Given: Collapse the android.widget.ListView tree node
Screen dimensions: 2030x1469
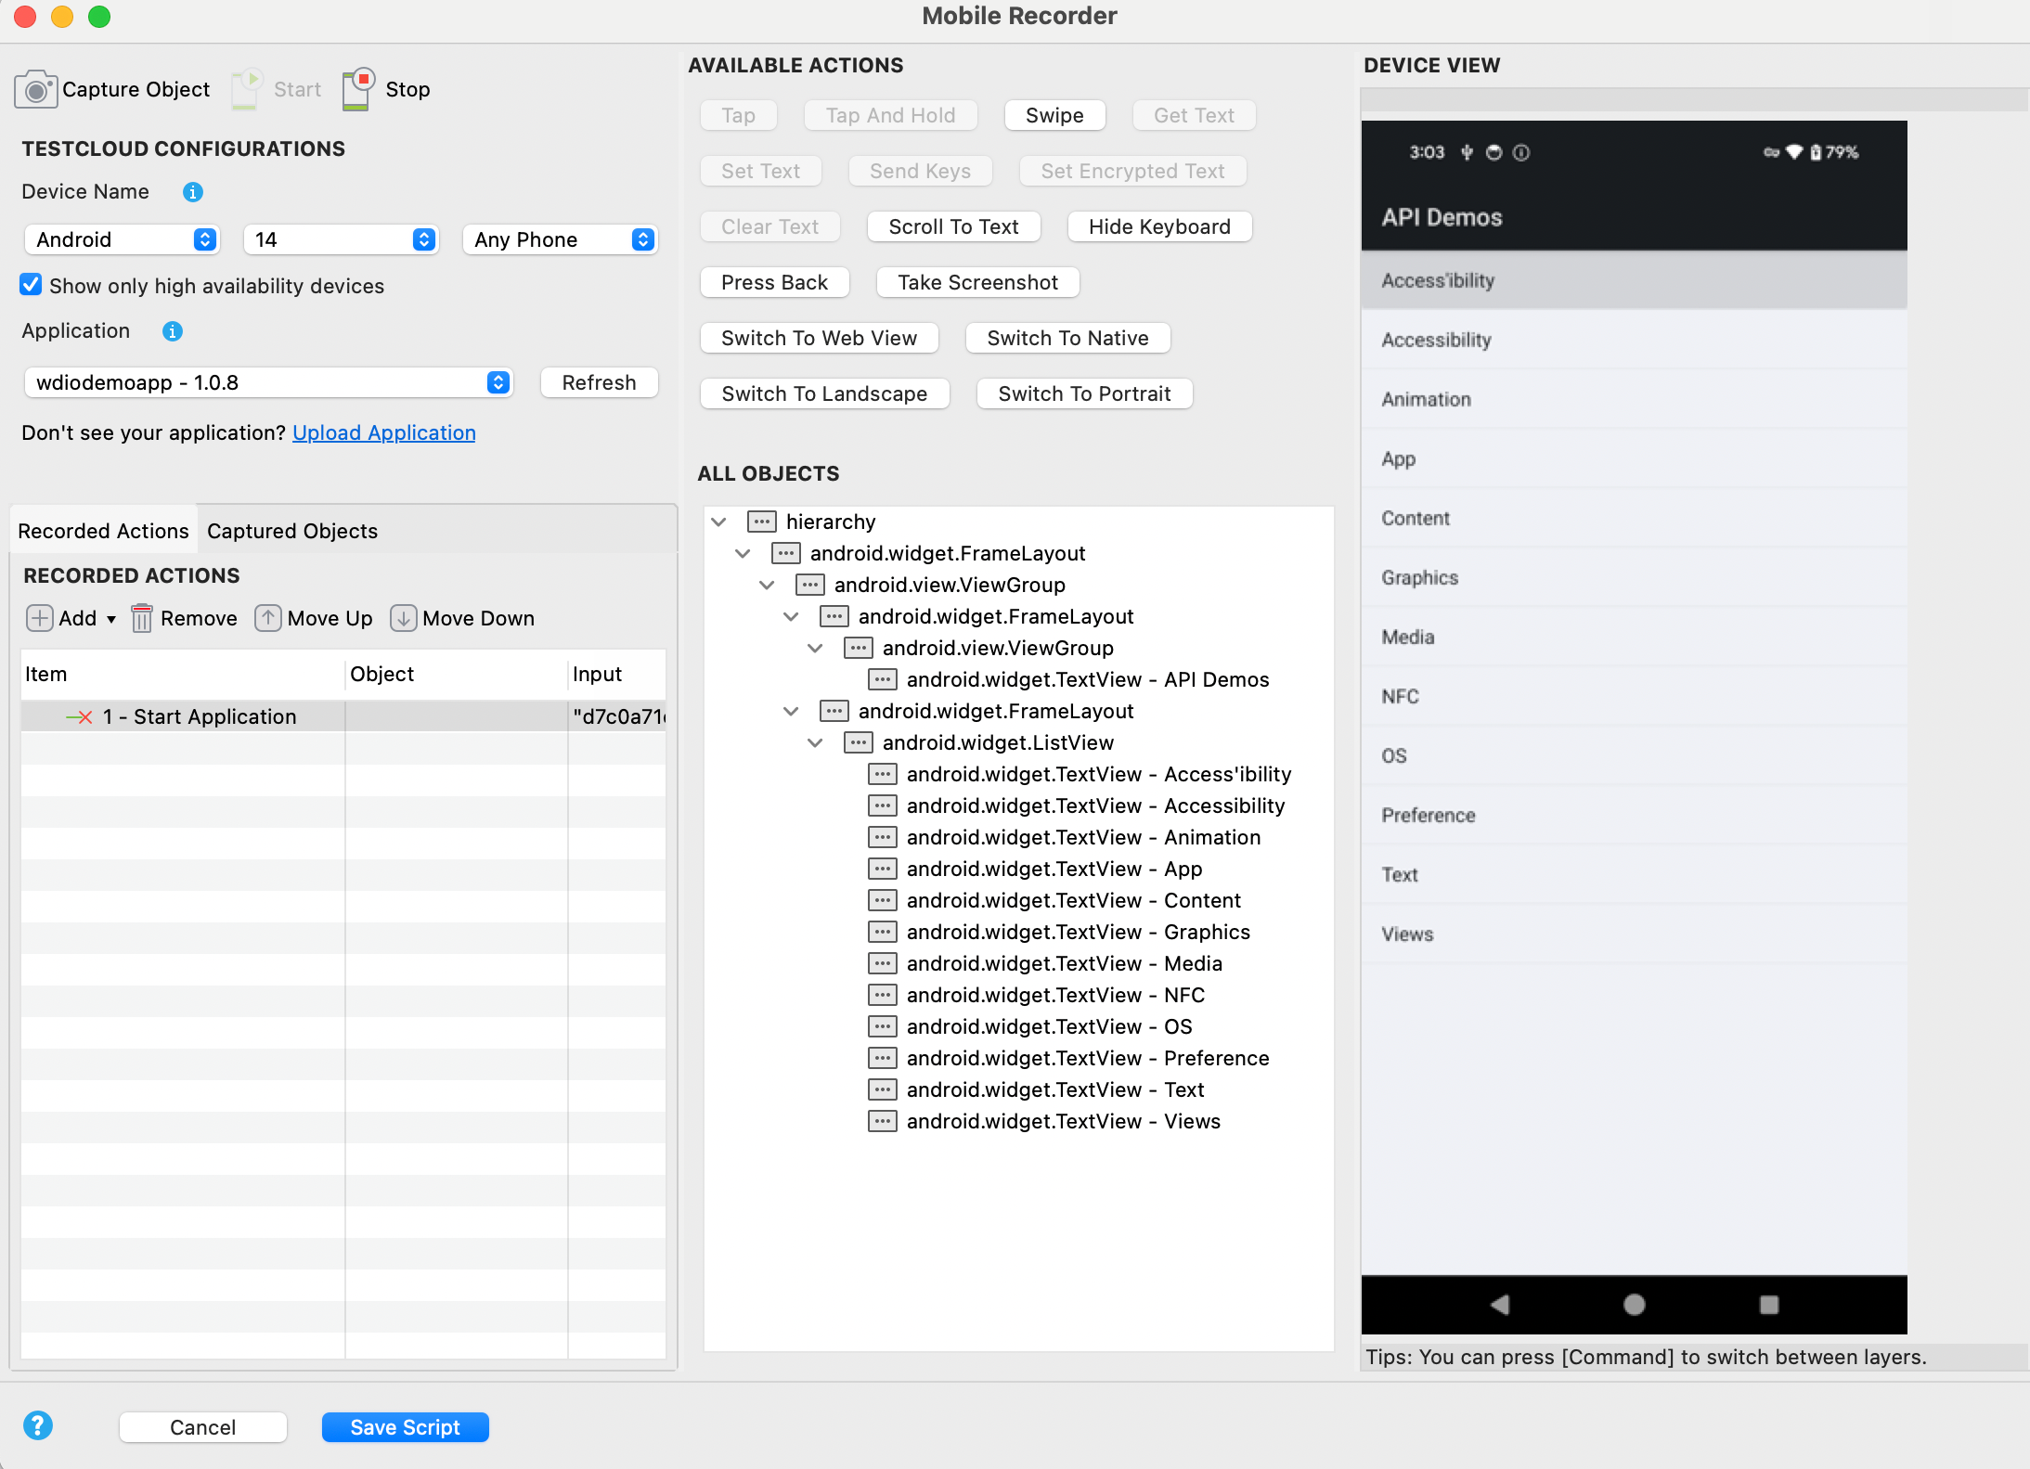Looking at the screenshot, I should [x=815, y=742].
